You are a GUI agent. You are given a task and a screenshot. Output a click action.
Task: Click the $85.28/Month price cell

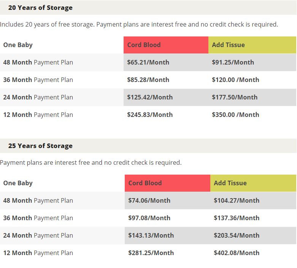pos(166,80)
